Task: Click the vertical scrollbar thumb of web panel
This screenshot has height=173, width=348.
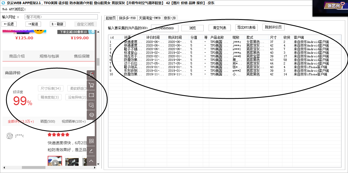Action: (x=98, y=62)
